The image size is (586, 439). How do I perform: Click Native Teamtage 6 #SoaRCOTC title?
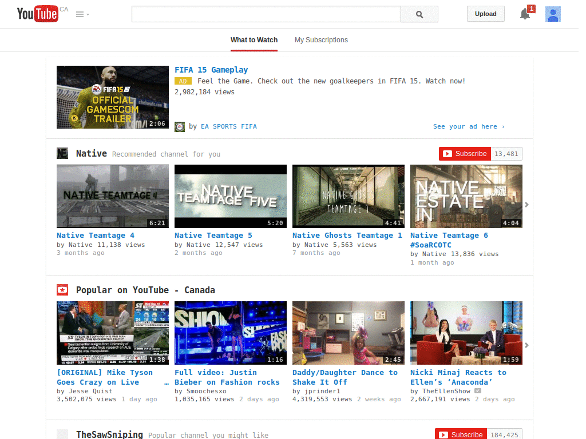coord(449,240)
